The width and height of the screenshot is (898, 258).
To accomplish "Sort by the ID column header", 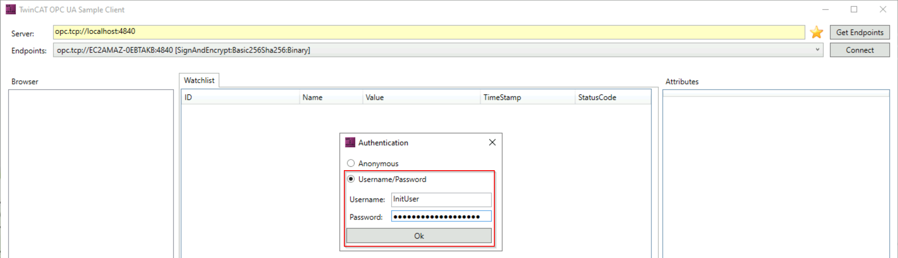I will click(x=240, y=97).
